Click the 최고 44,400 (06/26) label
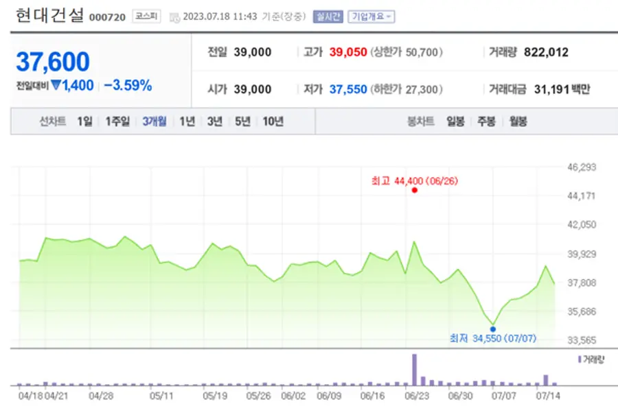The image size is (618, 415). pyautogui.click(x=415, y=180)
